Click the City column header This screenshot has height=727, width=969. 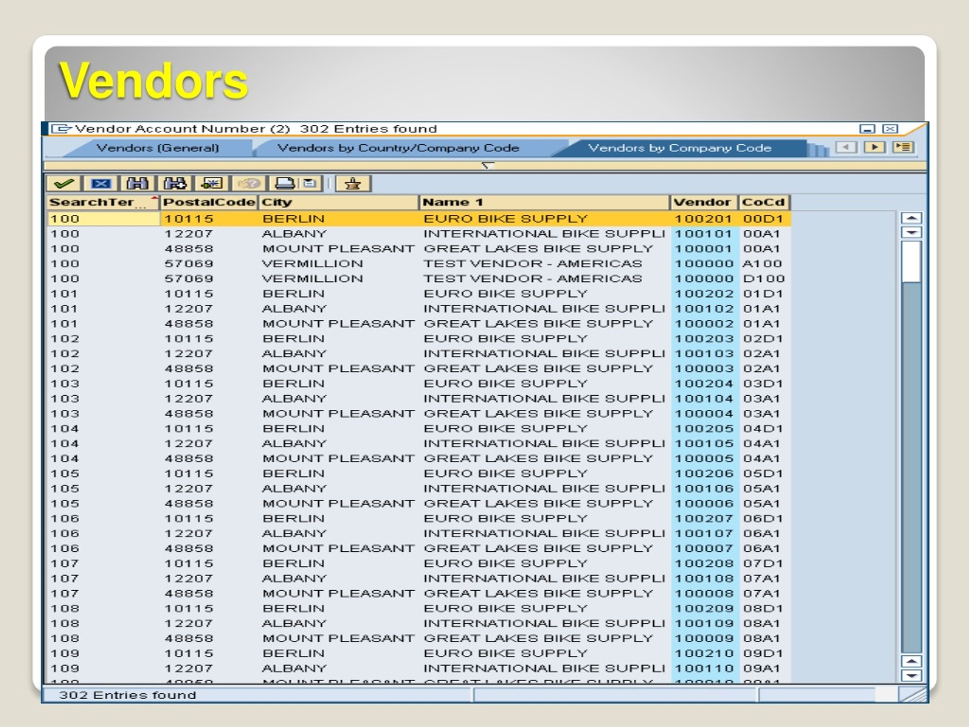click(x=339, y=203)
